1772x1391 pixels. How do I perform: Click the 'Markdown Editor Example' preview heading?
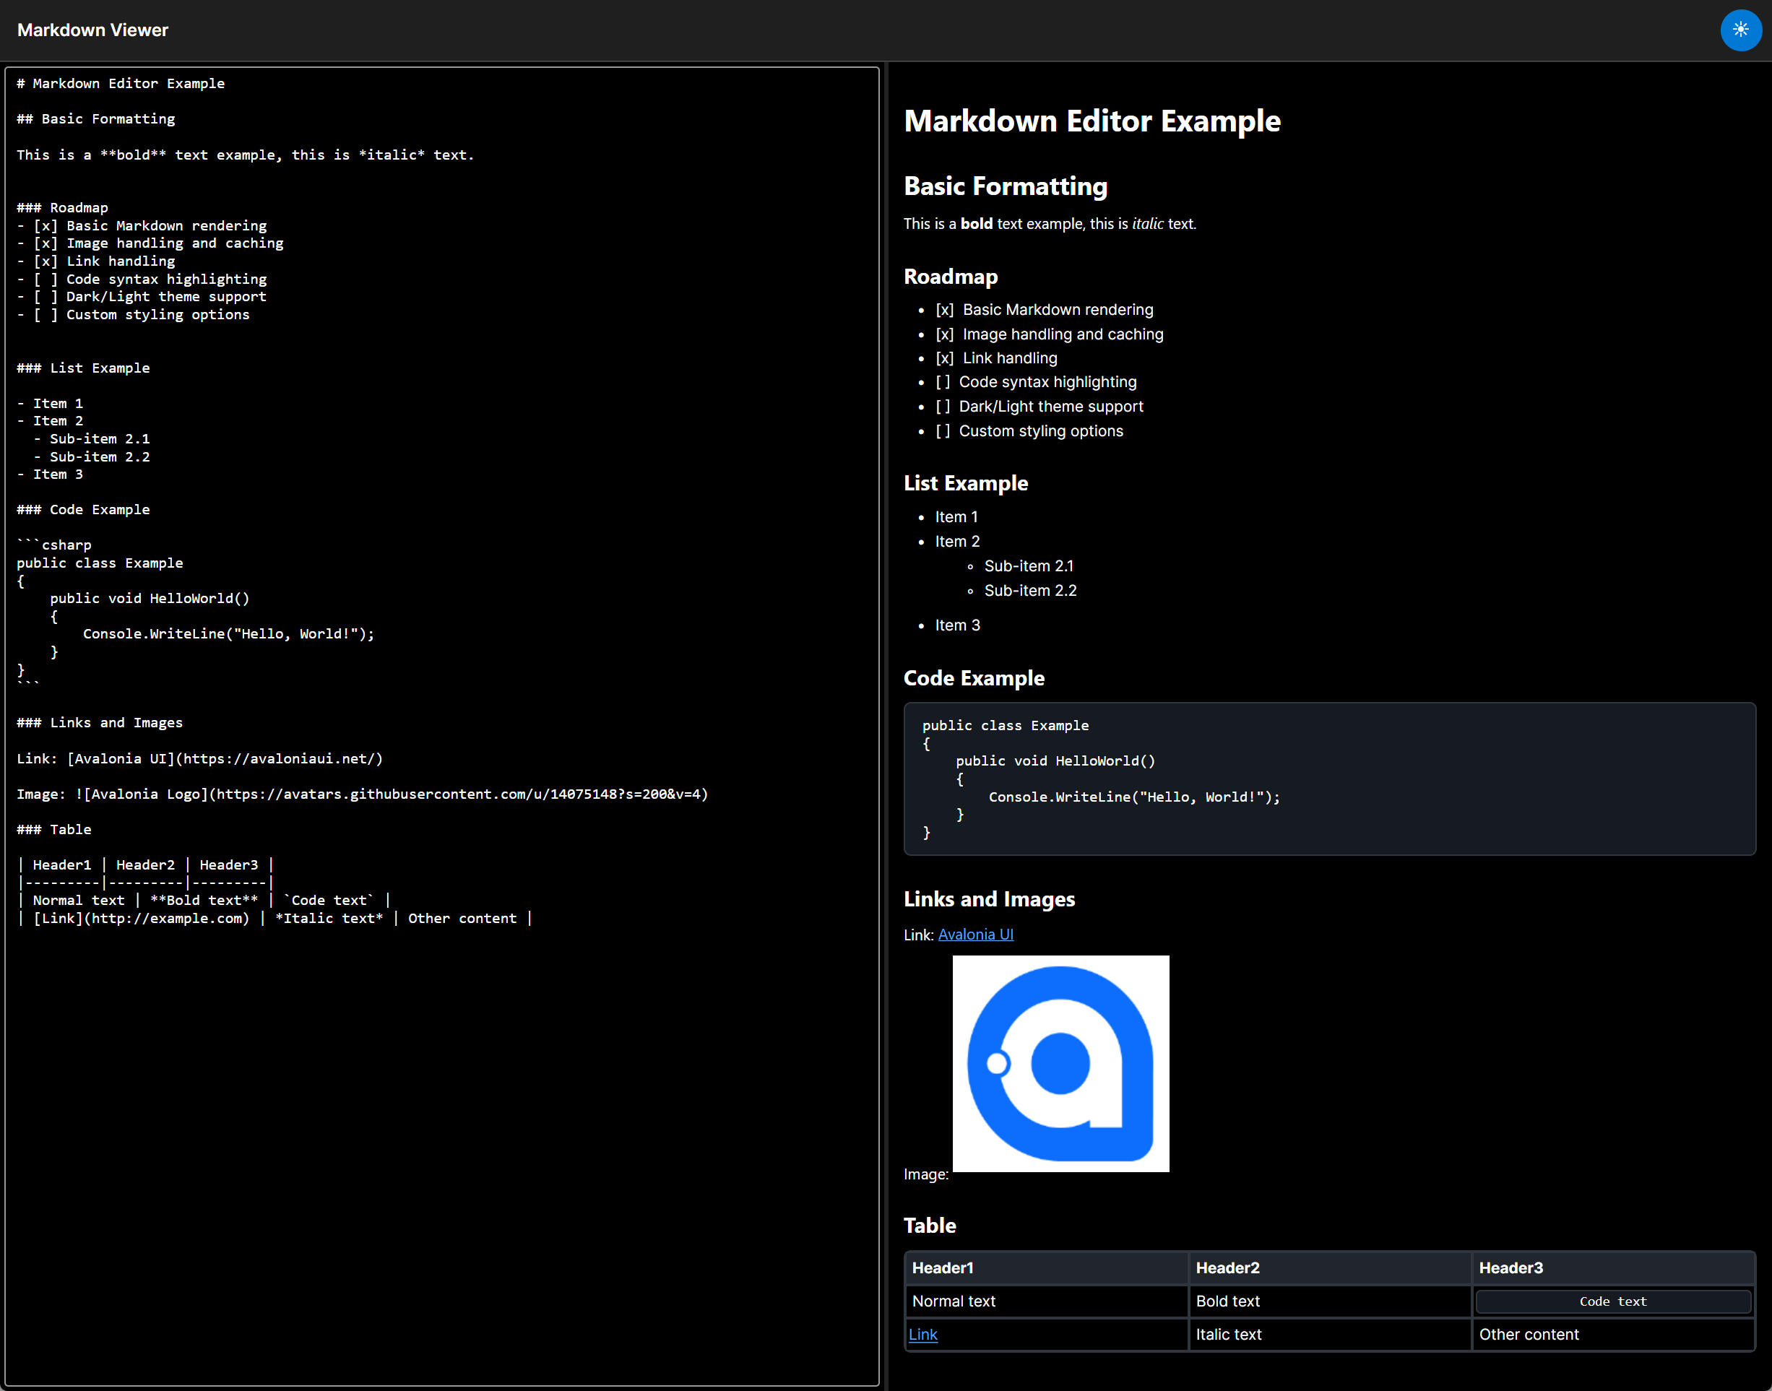1092,121
